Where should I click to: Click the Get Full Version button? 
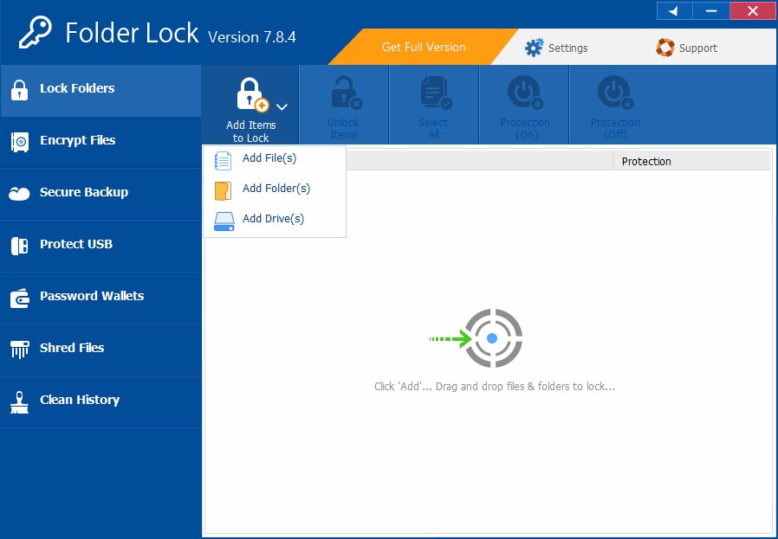coord(424,47)
